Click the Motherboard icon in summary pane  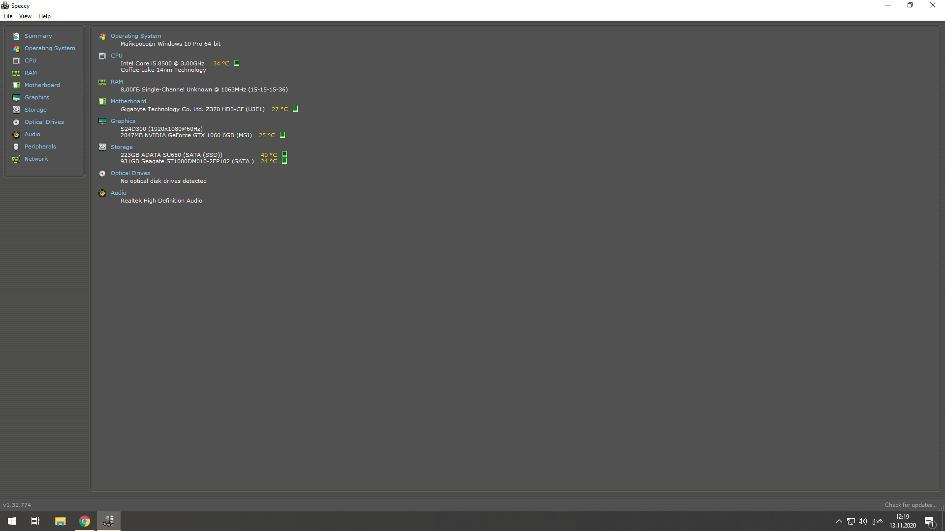pos(102,101)
